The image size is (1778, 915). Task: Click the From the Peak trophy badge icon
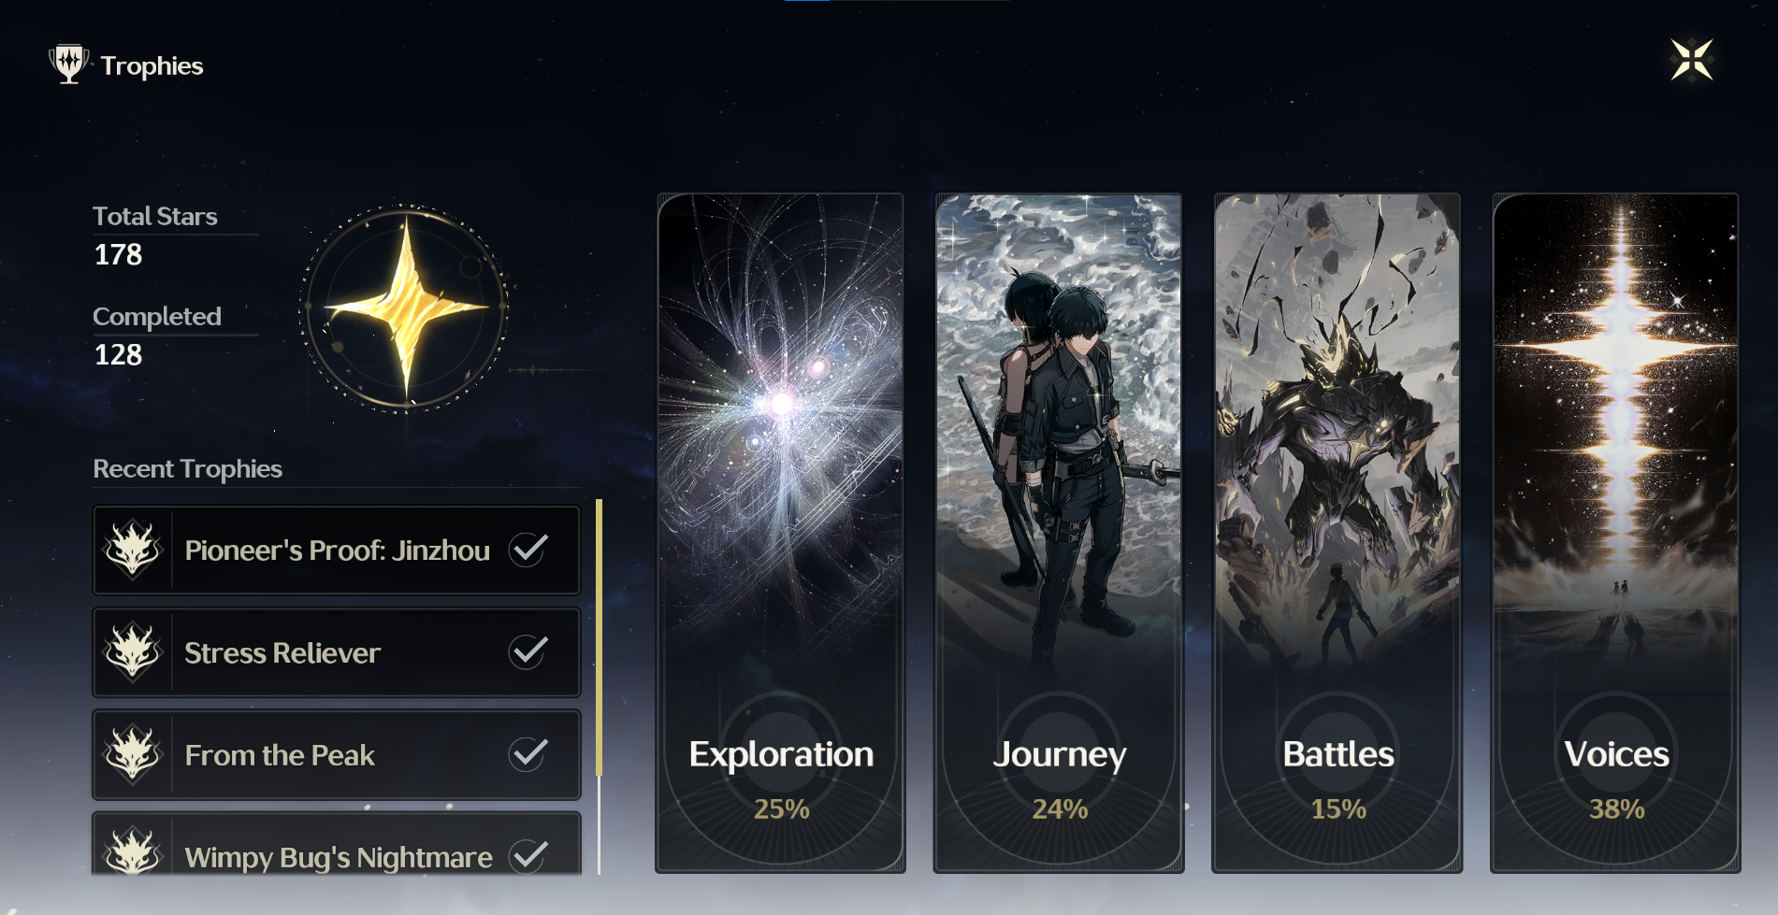pyautogui.click(x=133, y=754)
